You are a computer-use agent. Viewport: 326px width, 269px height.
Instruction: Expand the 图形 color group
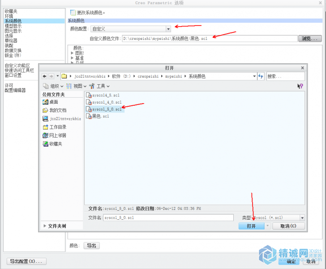coord(72,53)
